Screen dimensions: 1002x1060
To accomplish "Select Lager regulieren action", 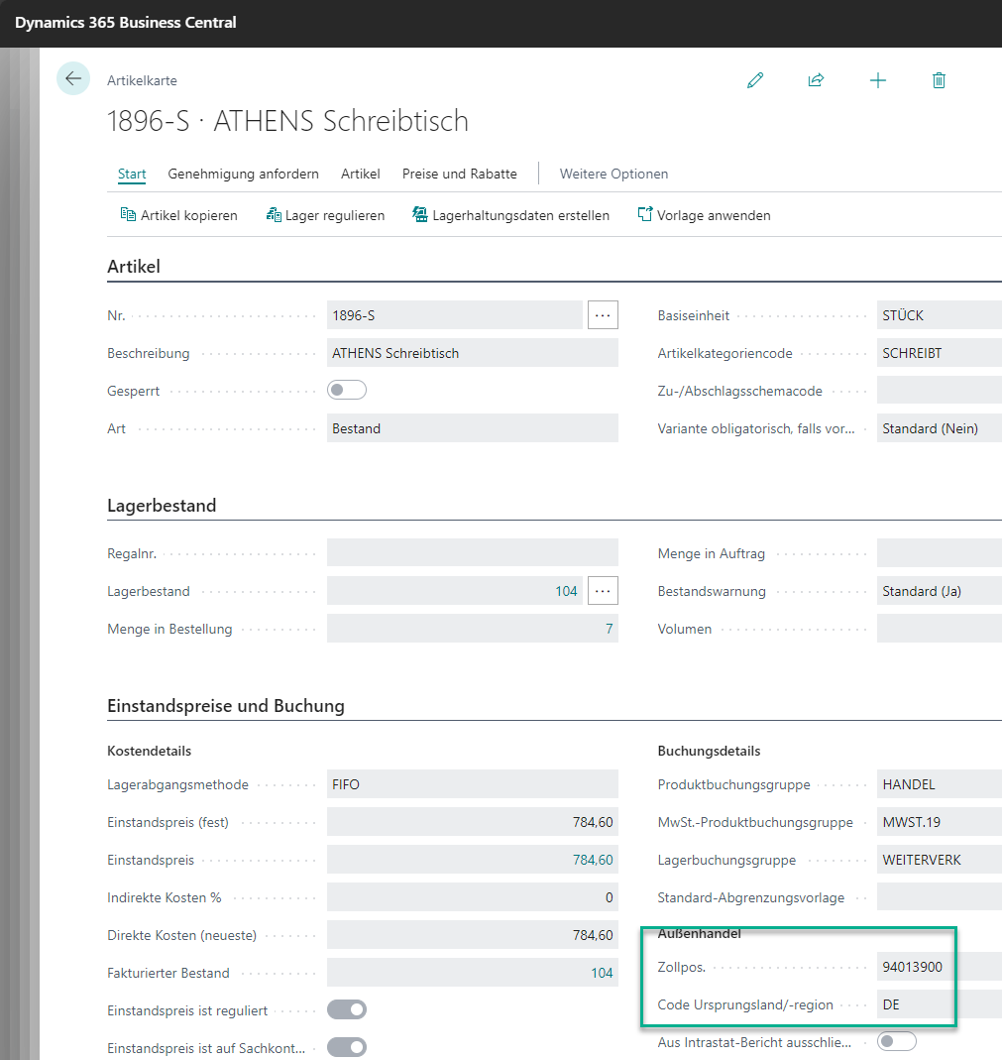I will click(x=325, y=215).
